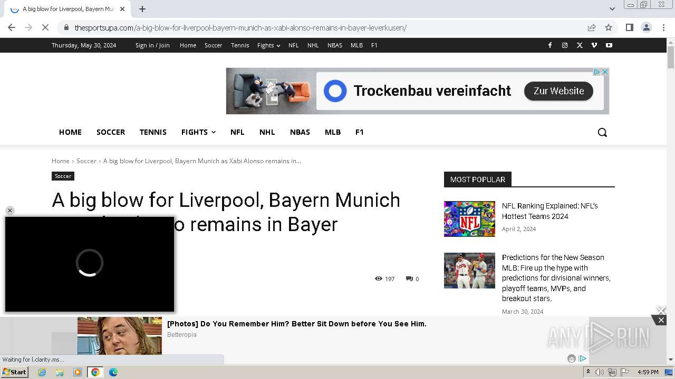Screen dimensions: 675x379
Task: Open the site's Vimeo channel
Action: click(594, 45)
